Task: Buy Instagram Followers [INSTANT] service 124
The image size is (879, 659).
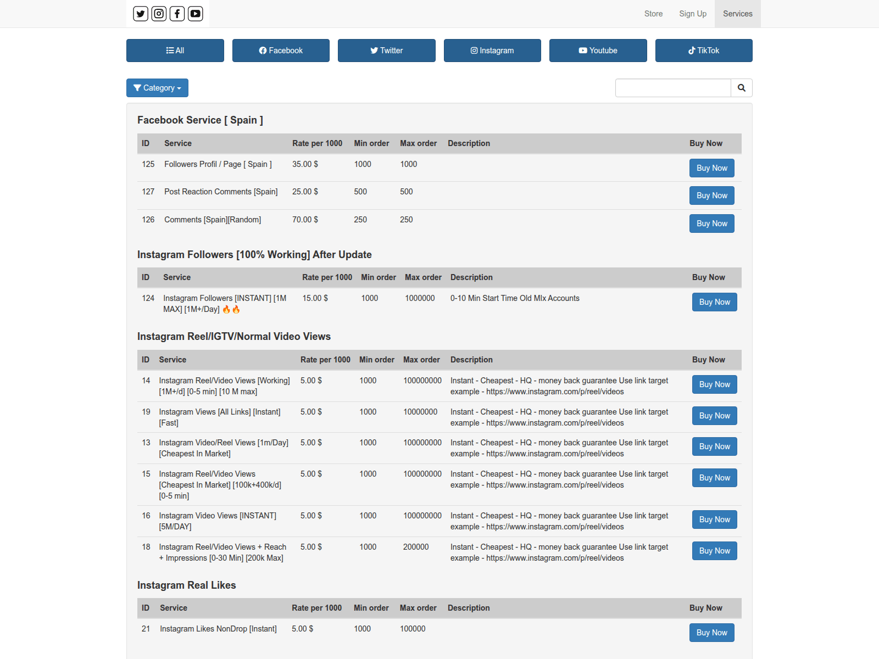Action: point(715,302)
